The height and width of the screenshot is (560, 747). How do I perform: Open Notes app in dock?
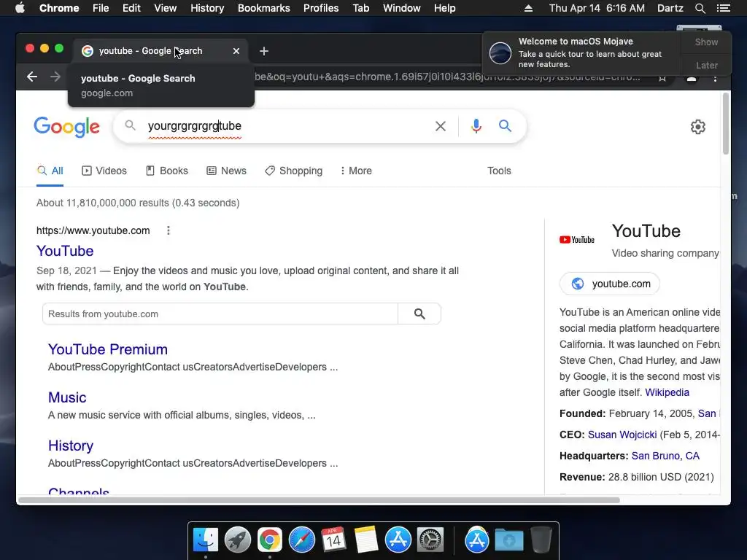[x=365, y=540]
